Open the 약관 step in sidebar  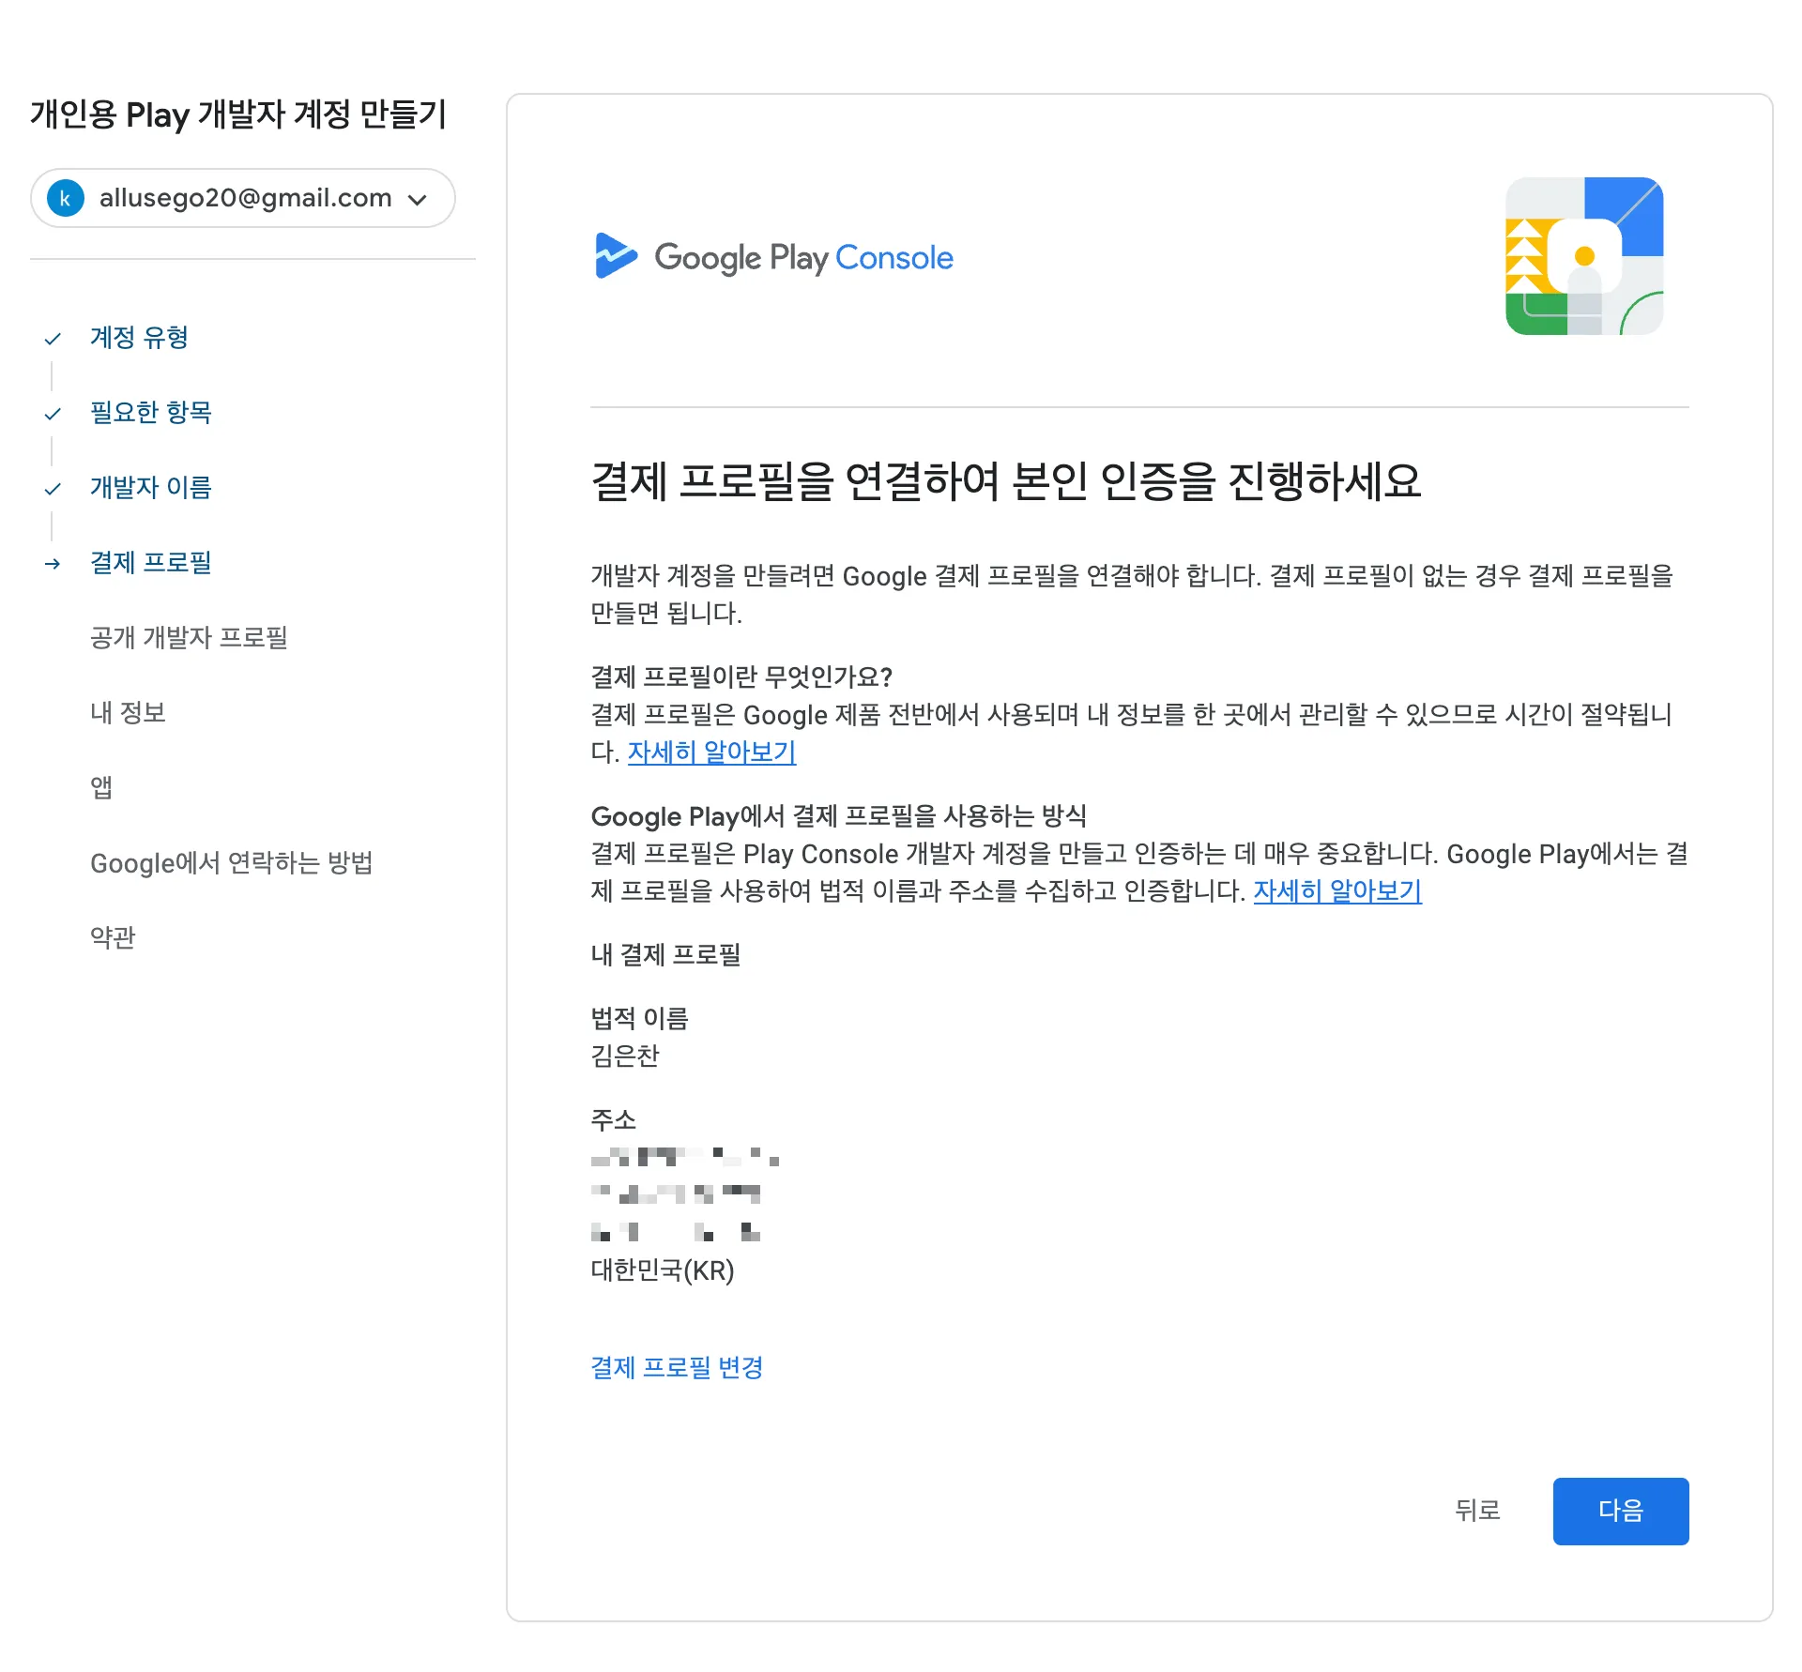(x=113, y=938)
